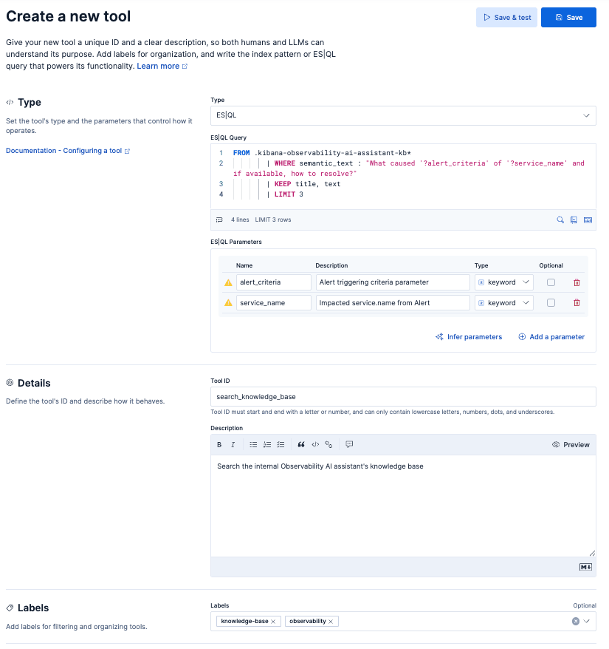The width and height of the screenshot is (609, 649).
Task: Check the Optional box for alert_criteria
Action: [549, 282]
